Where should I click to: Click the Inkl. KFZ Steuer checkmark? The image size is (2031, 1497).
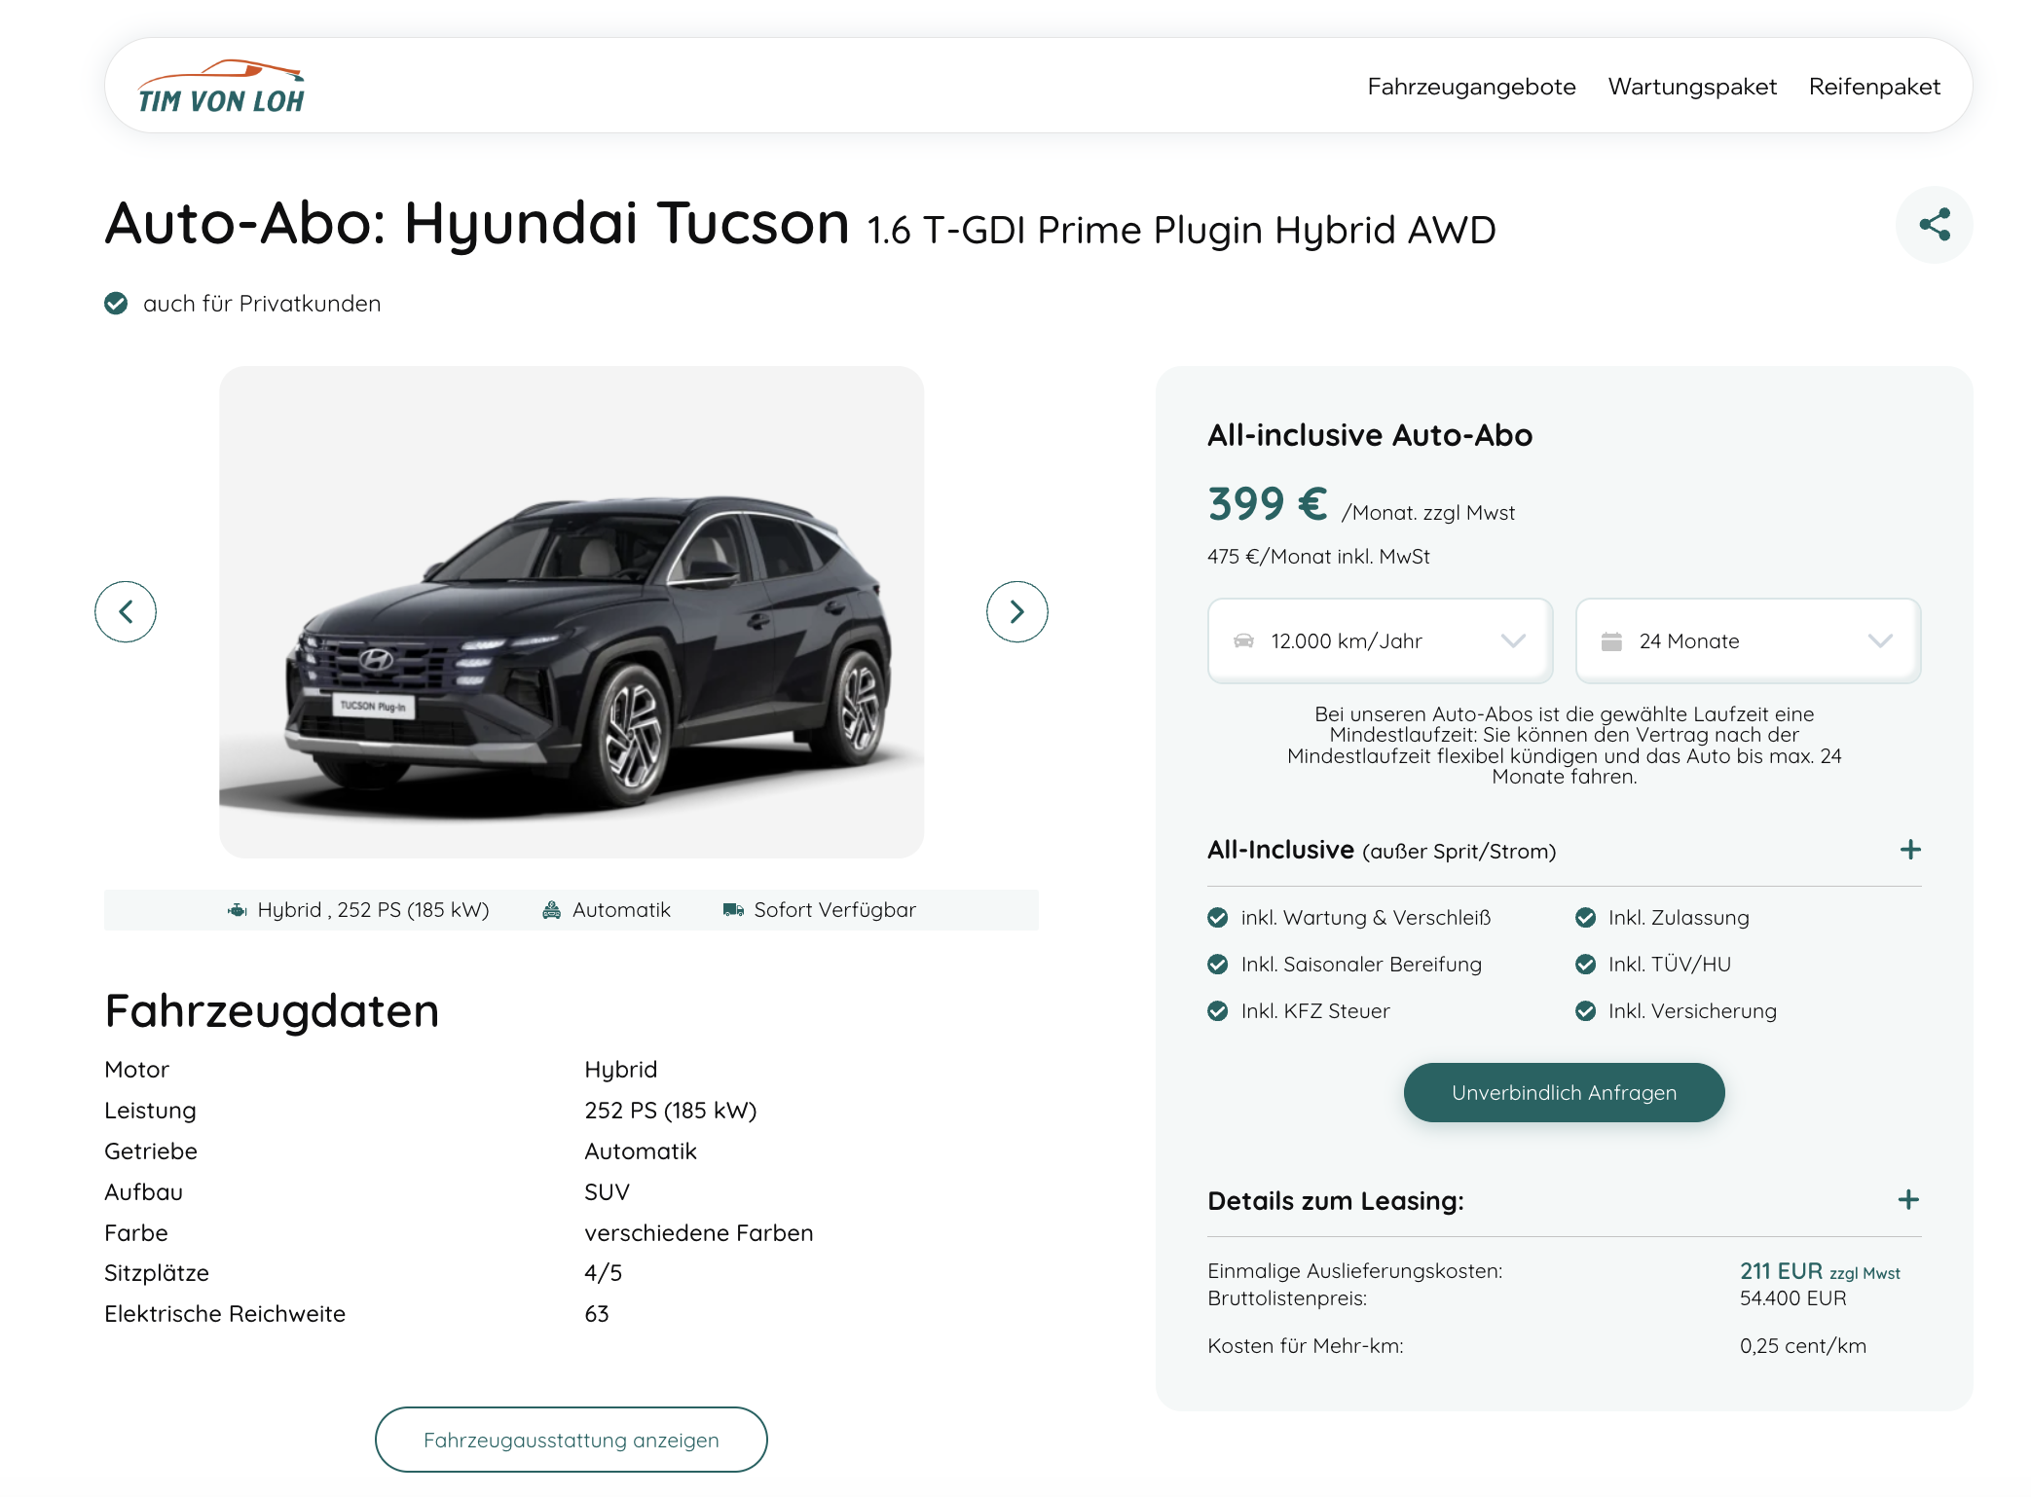point(1217,1011)
